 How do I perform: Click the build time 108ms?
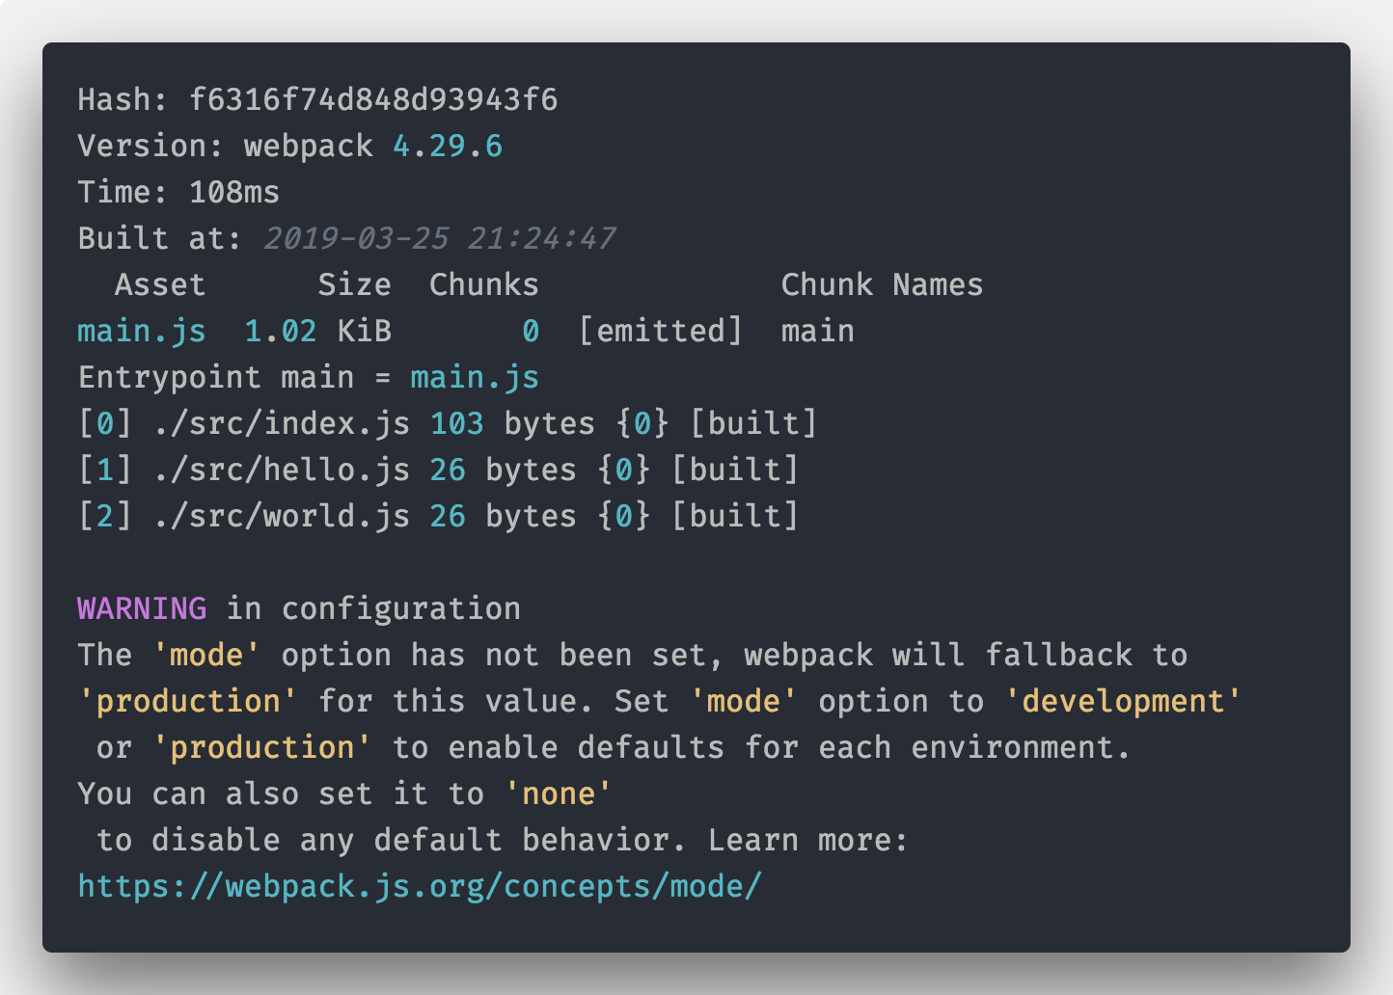234,192
